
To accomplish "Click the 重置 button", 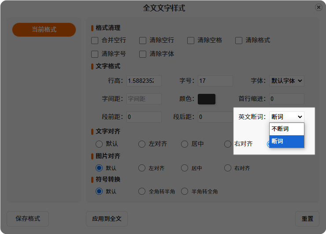I will tap(307, 219).
